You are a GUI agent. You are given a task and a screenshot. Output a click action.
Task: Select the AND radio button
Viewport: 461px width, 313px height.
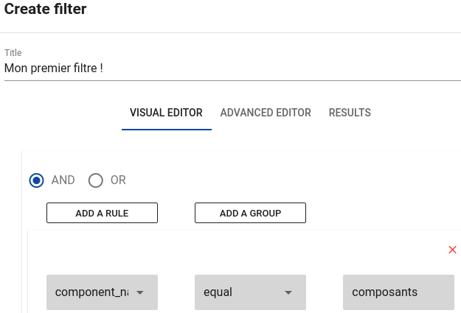(37, 180)
